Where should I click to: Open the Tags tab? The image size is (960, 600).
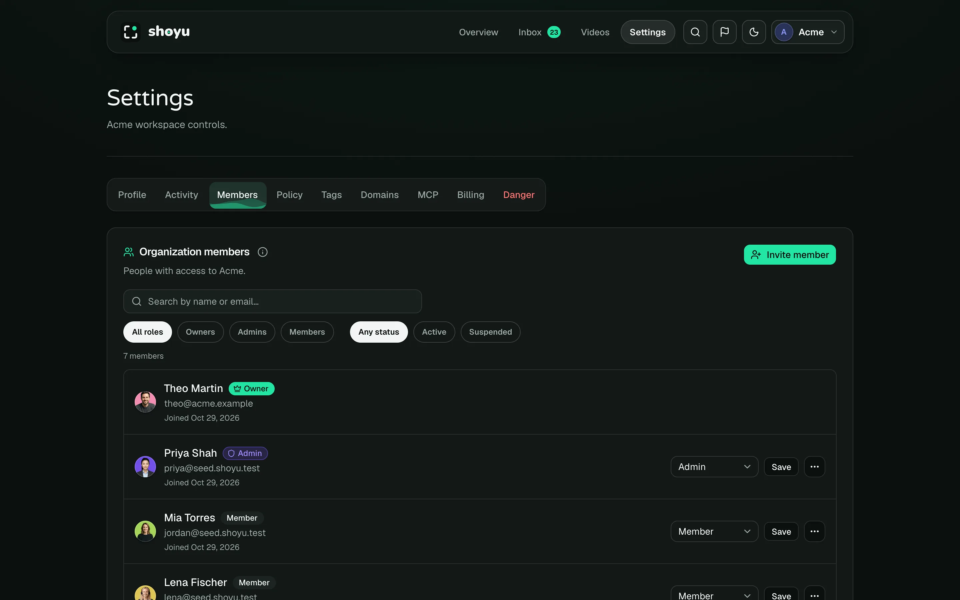pos(331,195)
